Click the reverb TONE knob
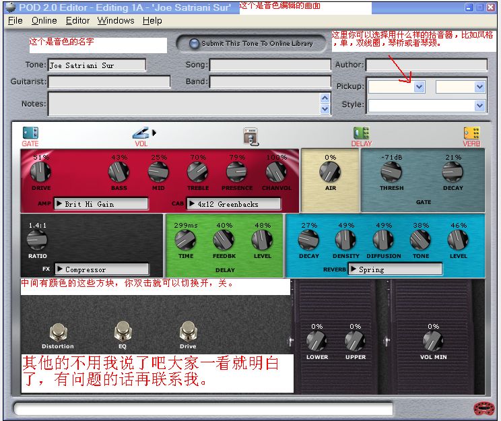The height and width of the screenshot is (421, 501). point(420,240)
